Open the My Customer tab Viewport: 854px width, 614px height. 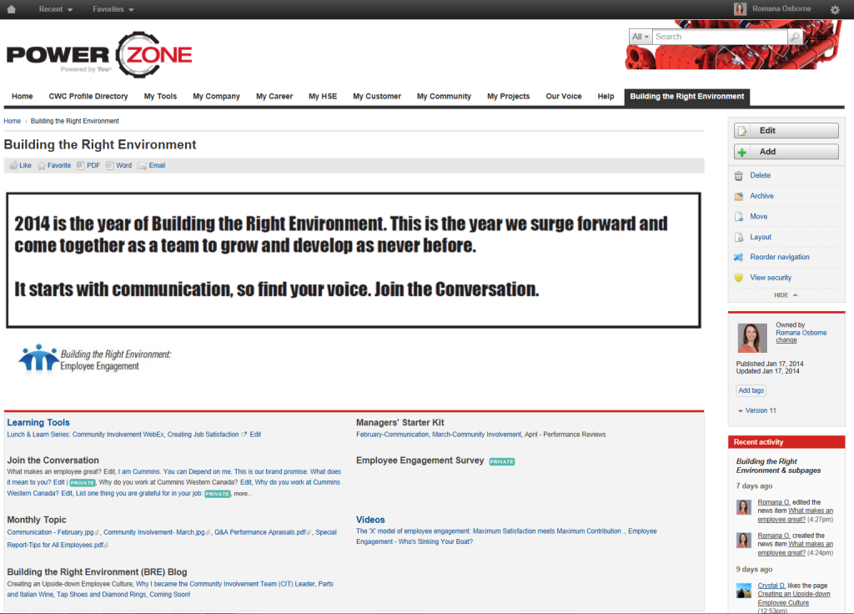point(377,97)
